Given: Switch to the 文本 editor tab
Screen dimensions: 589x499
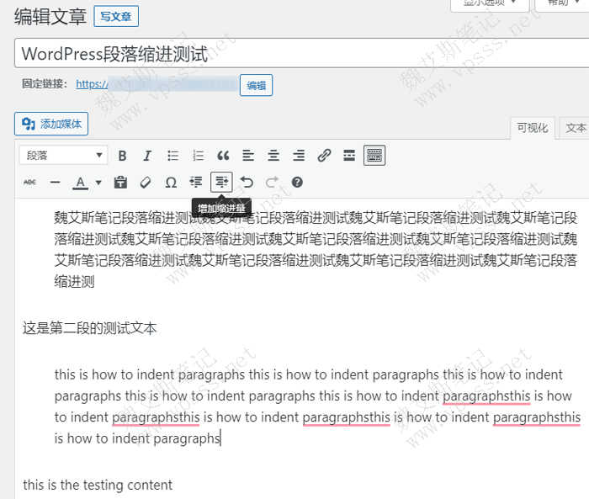Looking at the screenshot, I should click(576, 128).
